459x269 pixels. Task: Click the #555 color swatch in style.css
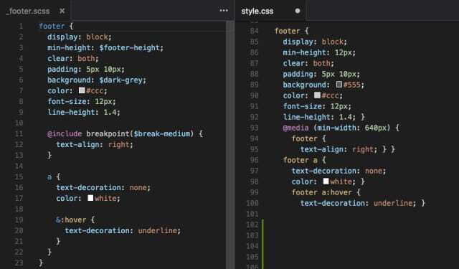(x=339, y=85)
